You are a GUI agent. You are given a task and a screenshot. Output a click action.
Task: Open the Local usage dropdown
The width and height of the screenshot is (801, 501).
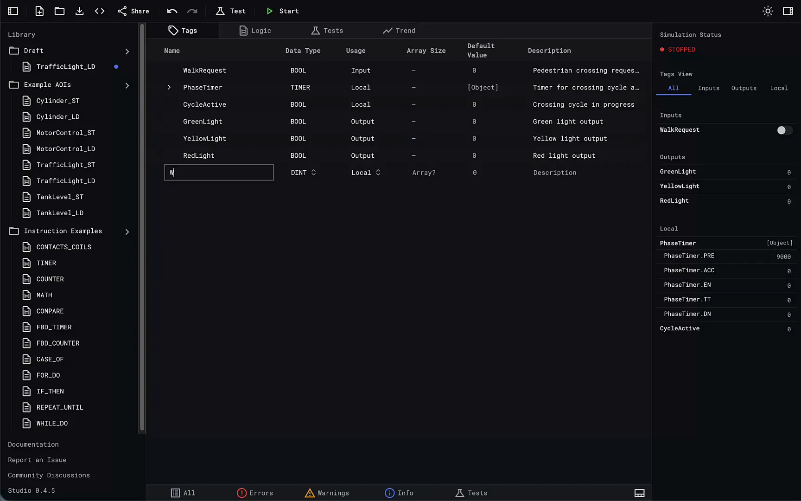coord(366,173)
